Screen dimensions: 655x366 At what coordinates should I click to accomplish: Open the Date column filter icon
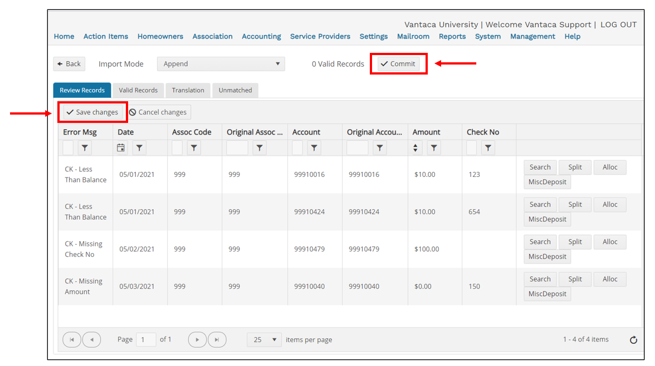pyautogui.click(x=139, y=148)
